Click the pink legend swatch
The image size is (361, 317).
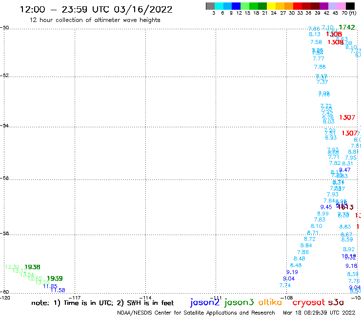click(341, 6)
